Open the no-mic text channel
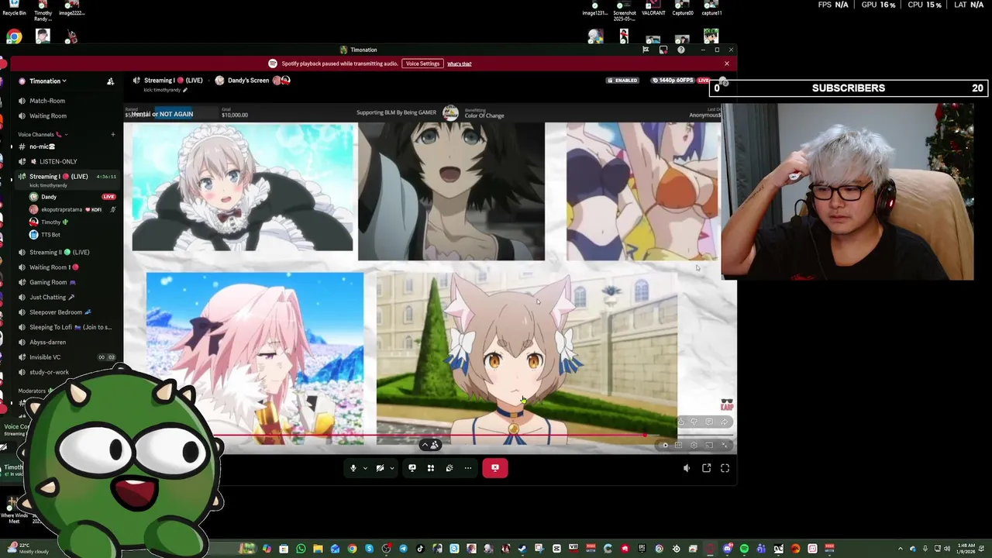The image size is (992, 558). (66, 146)
